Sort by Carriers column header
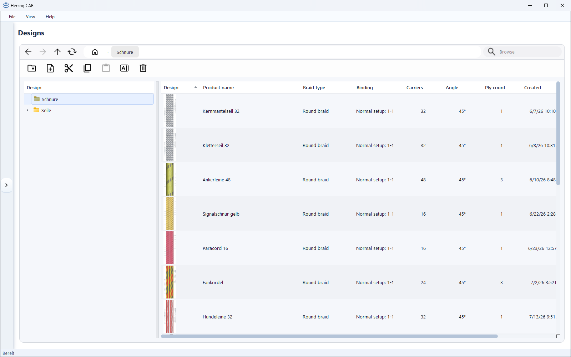This screenshot has height=357, width=571. click(415, 87)
